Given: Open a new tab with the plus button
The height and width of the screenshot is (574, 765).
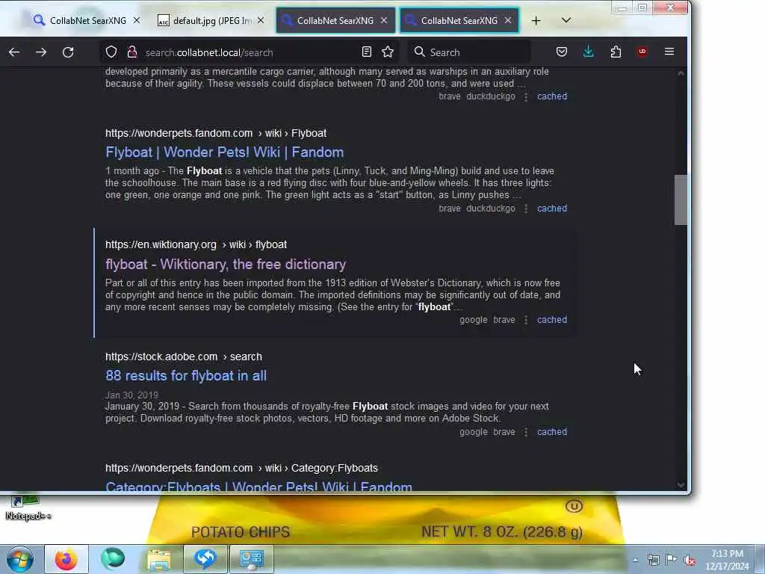Looking at the screenshot, I should (x=536, y=20).
